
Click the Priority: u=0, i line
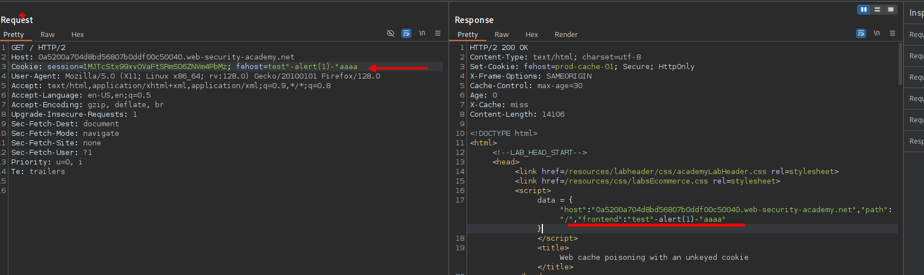(x=47, y=162)
